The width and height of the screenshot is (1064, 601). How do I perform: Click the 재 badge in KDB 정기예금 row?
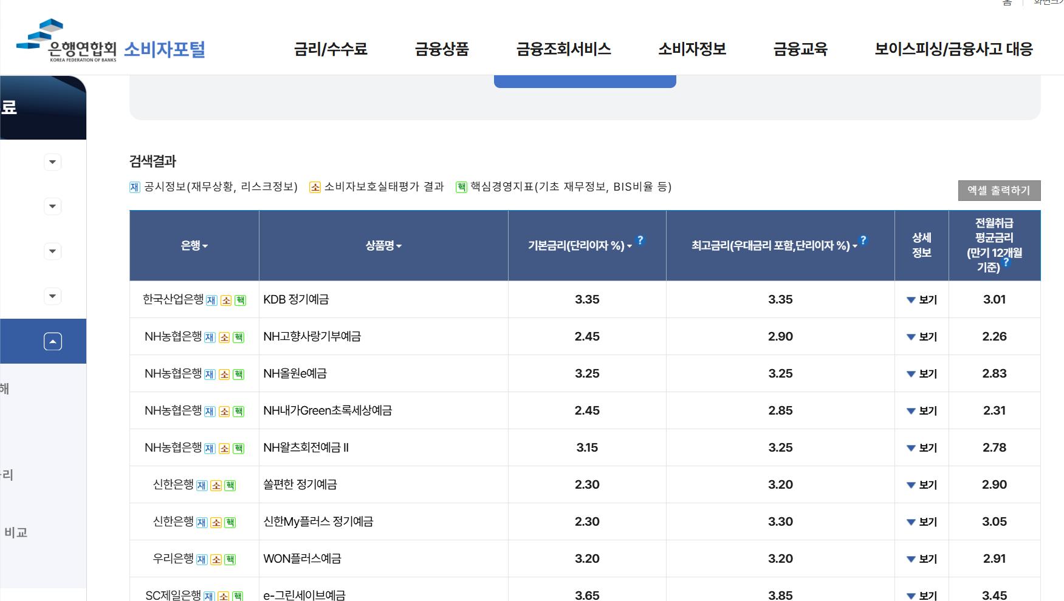[x=211, y=300]
